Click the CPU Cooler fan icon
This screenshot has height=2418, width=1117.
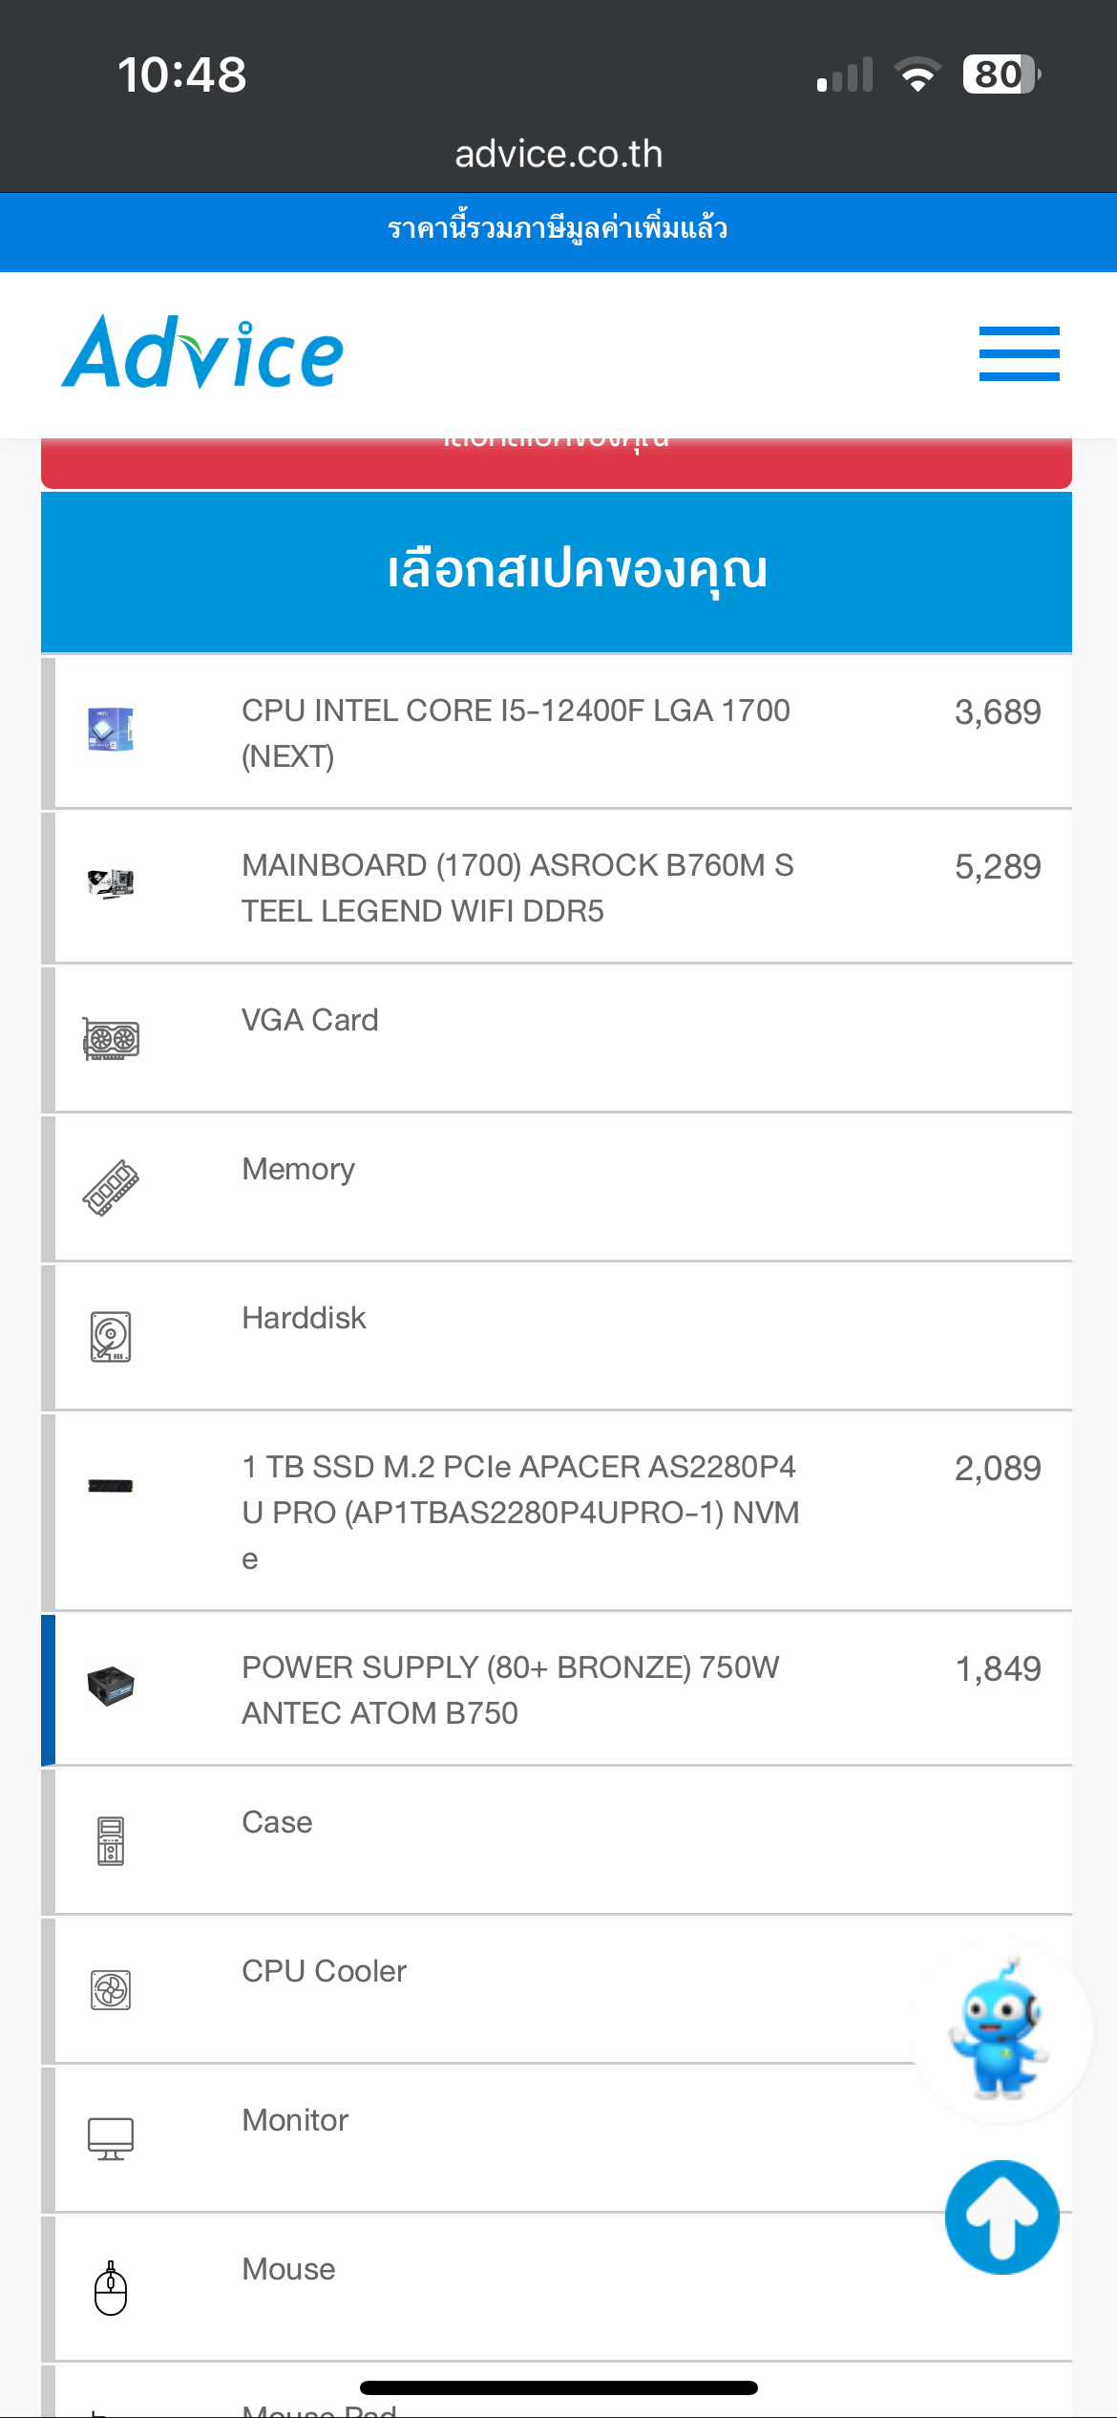(111, 1990)
